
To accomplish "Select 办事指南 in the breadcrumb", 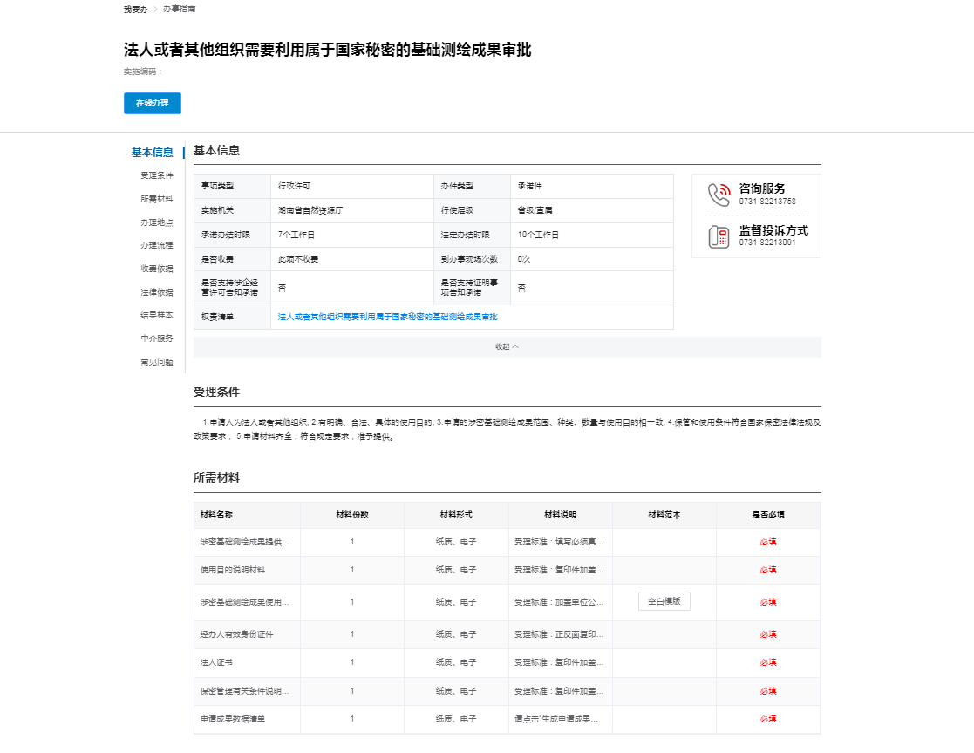I will (x=180, y=9).
